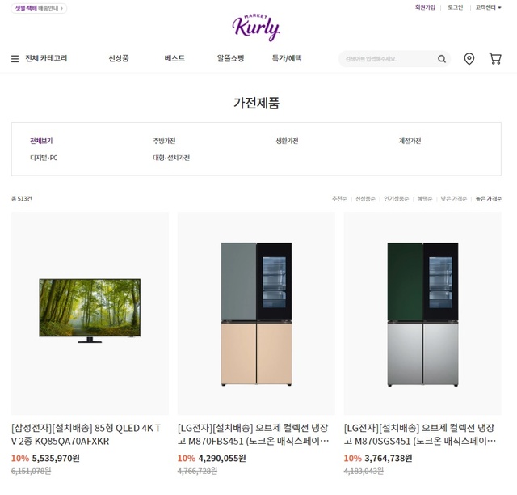Click the search magnifier icon
The image size is (517, 495).
click(442, 59)
